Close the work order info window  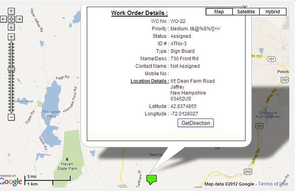(245, 7)
